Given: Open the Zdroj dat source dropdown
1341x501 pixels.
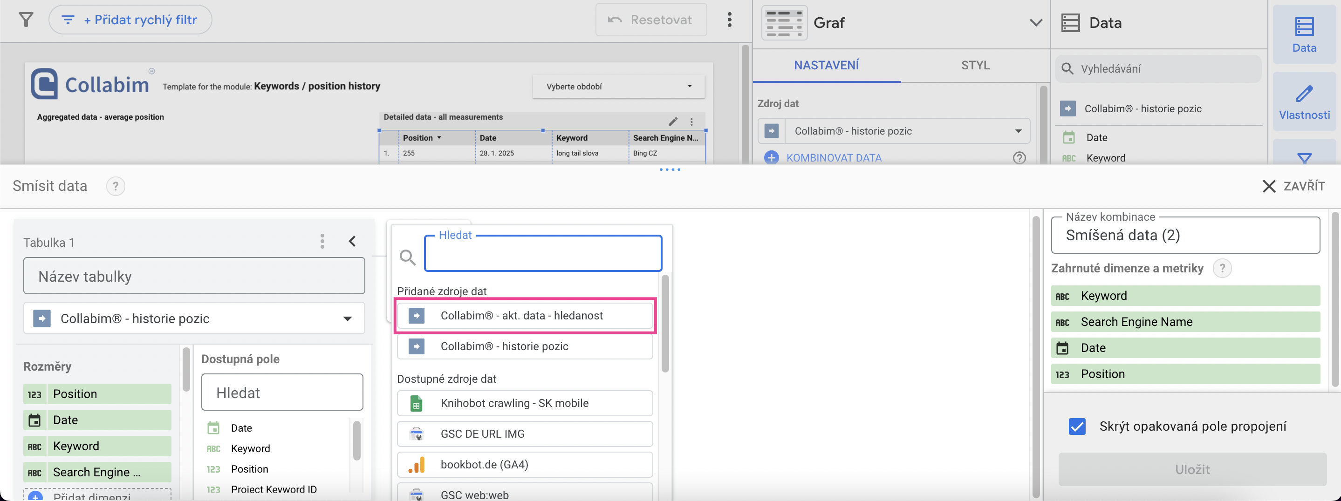Looking at the screenshot, I should click(893, 131).
